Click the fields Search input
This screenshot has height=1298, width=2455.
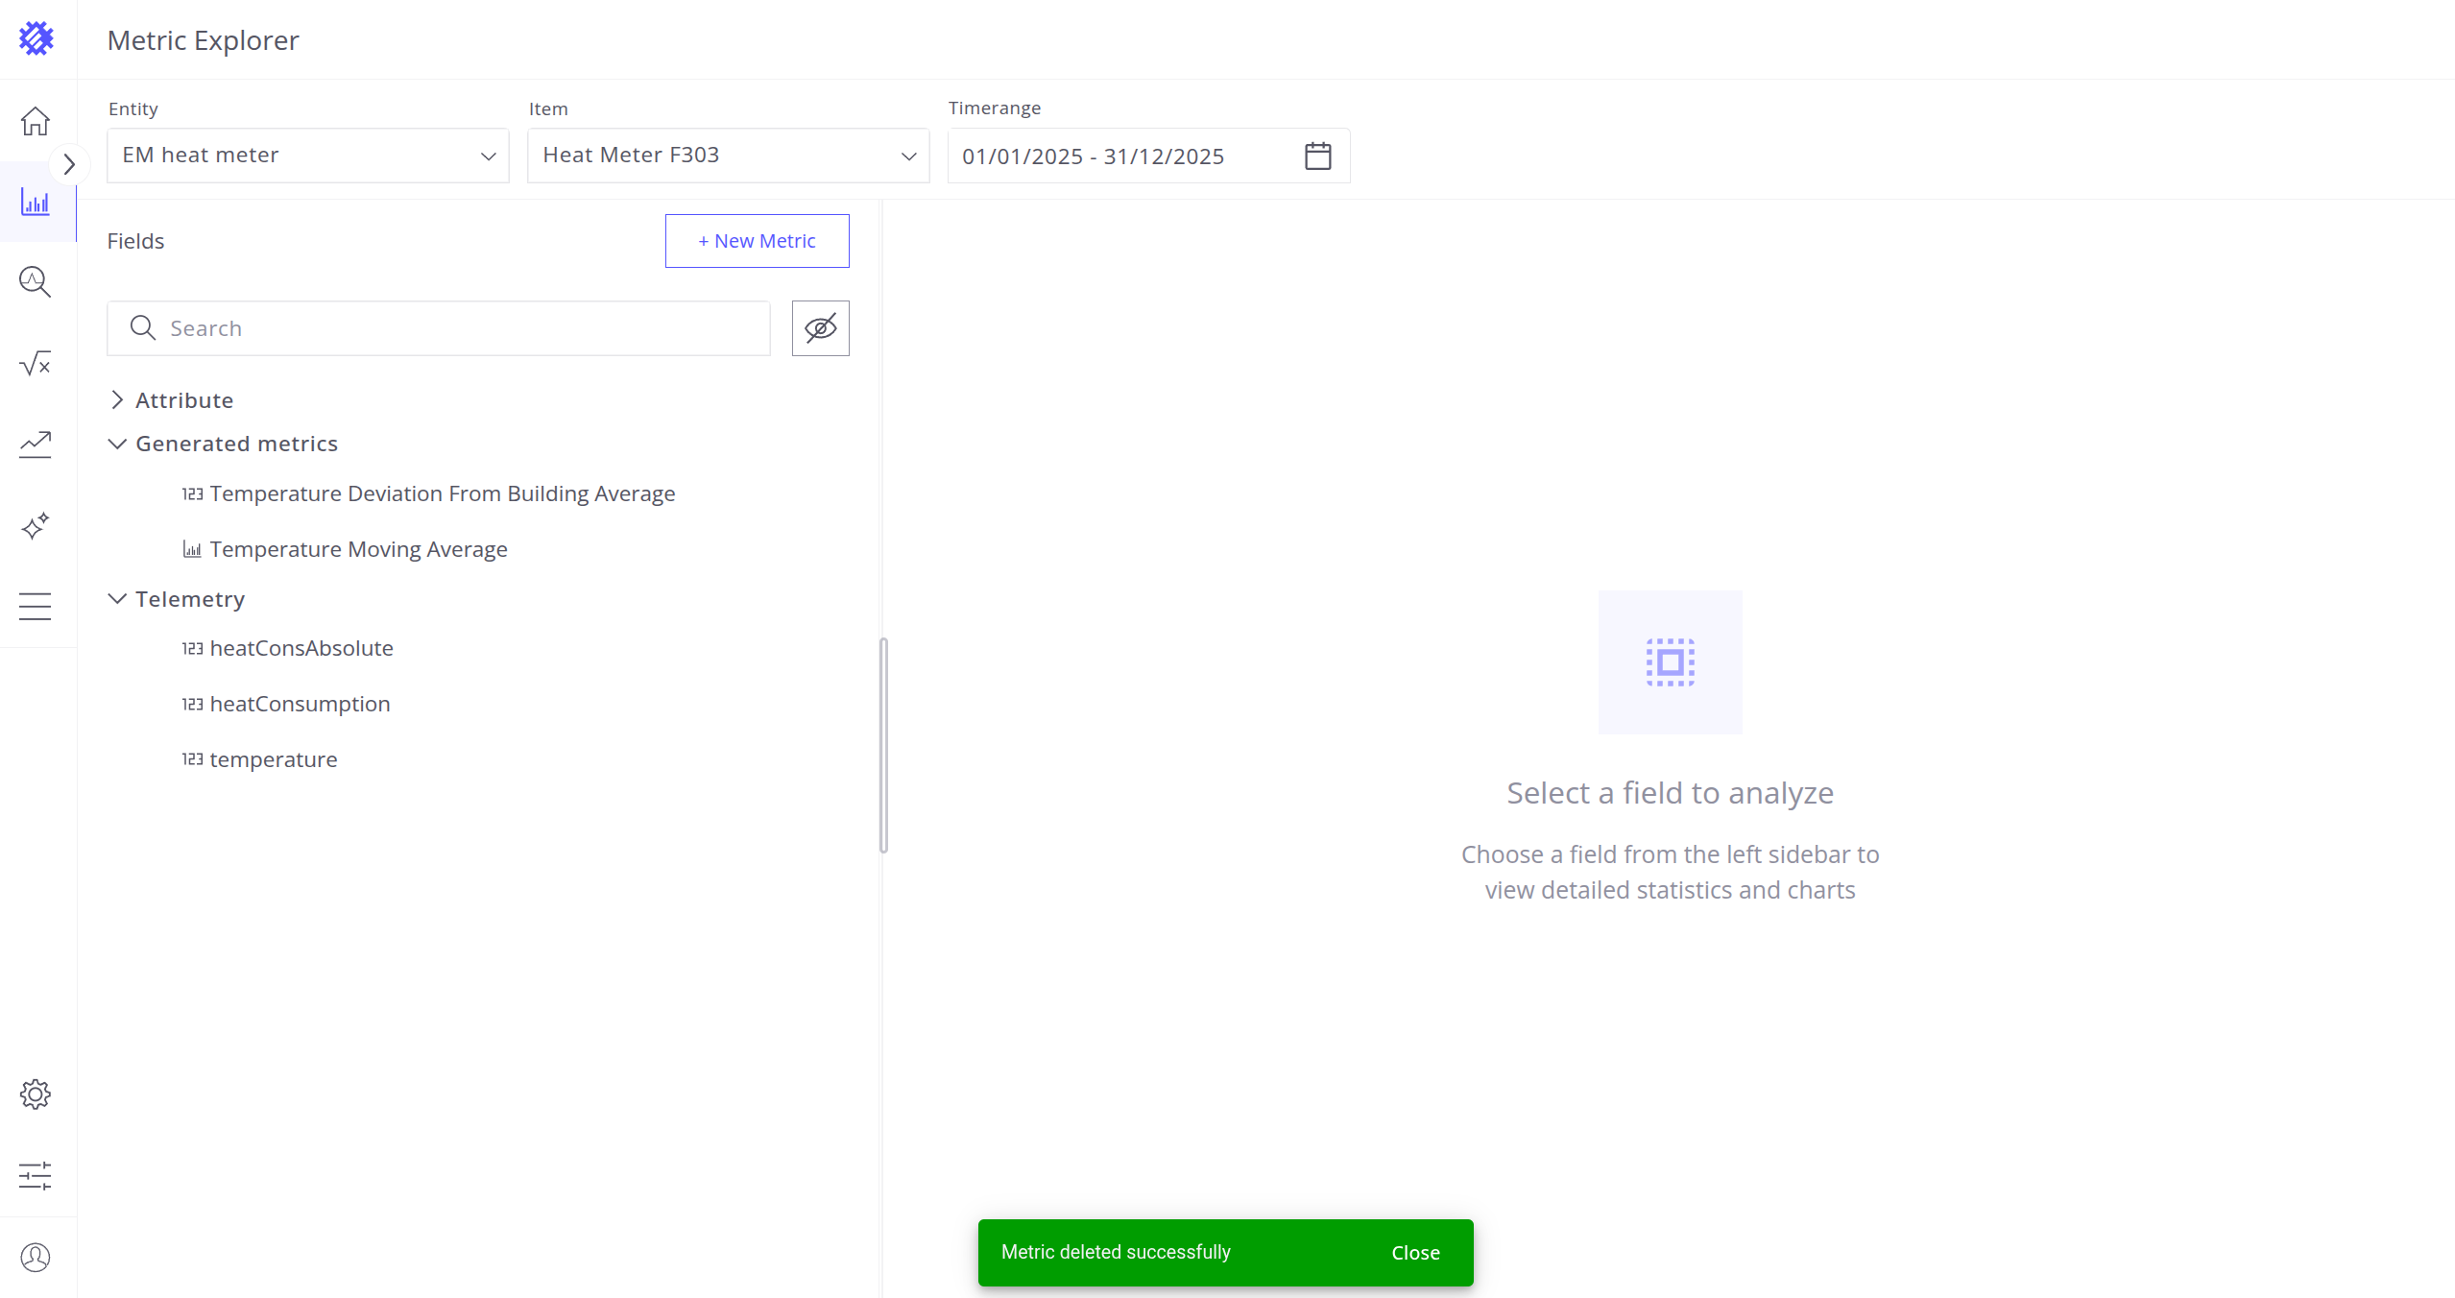point(451,328)
